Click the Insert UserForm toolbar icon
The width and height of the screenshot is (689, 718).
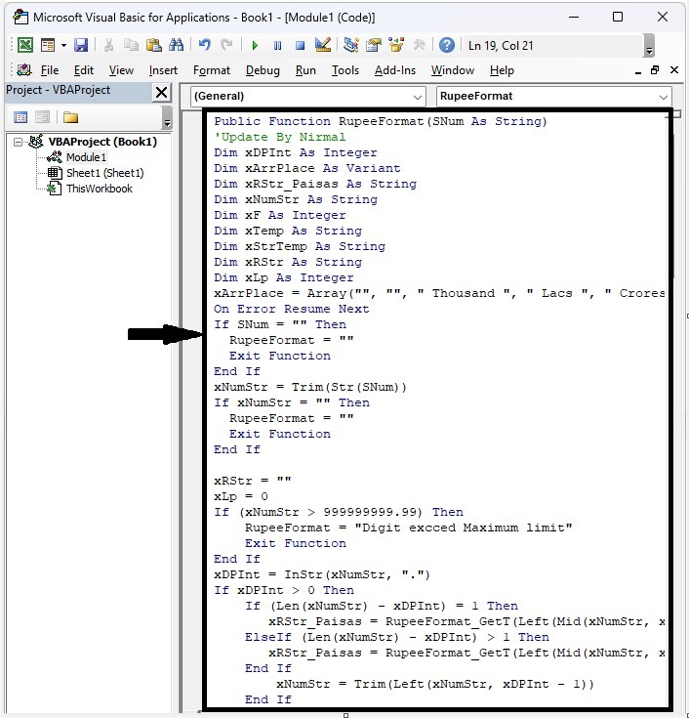tap(48, 45)
